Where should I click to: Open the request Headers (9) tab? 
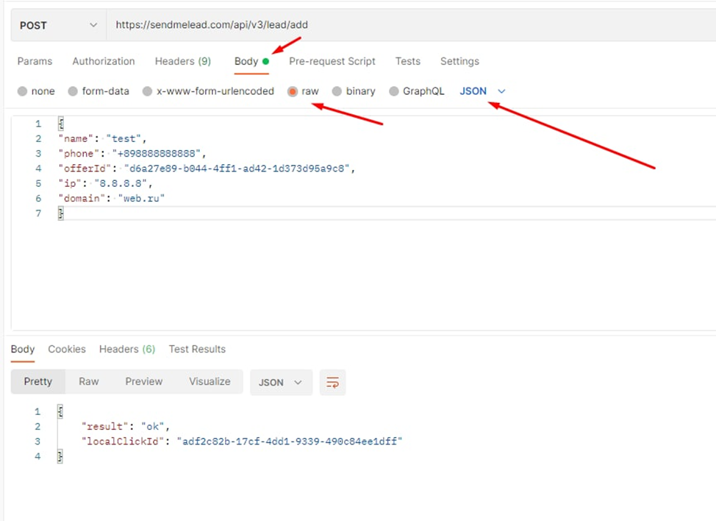coord(182,61)
